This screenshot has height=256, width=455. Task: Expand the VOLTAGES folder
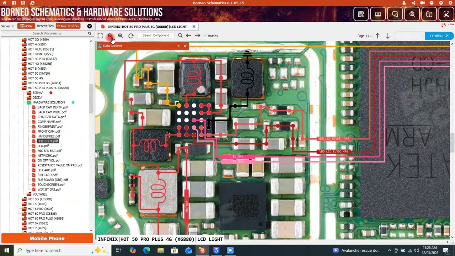[x=29, y=194]
